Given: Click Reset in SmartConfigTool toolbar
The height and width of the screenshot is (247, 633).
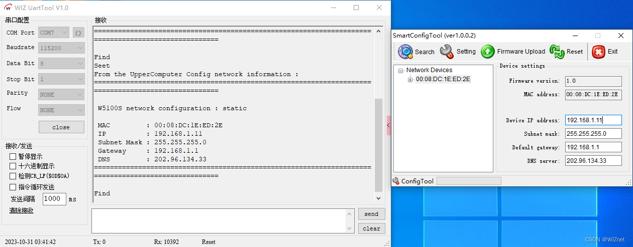Looking at the screenshot, I should coord(566,52).
